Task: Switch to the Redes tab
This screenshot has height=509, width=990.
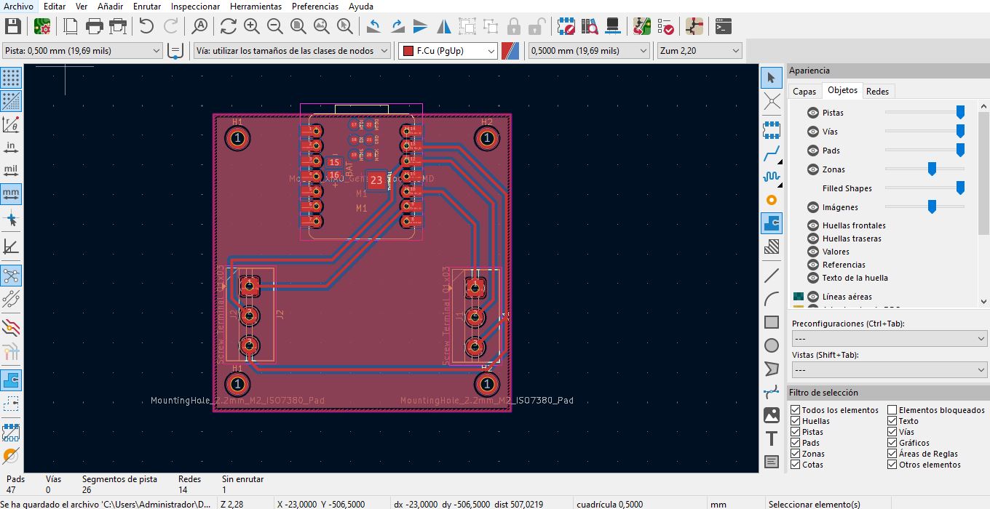Action: 877,92
